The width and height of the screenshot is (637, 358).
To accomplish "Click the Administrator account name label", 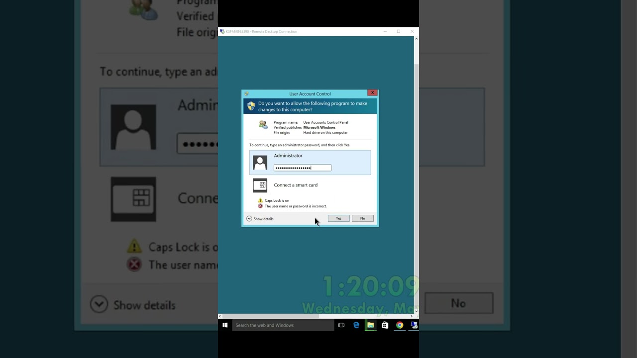I will (288, 156).
